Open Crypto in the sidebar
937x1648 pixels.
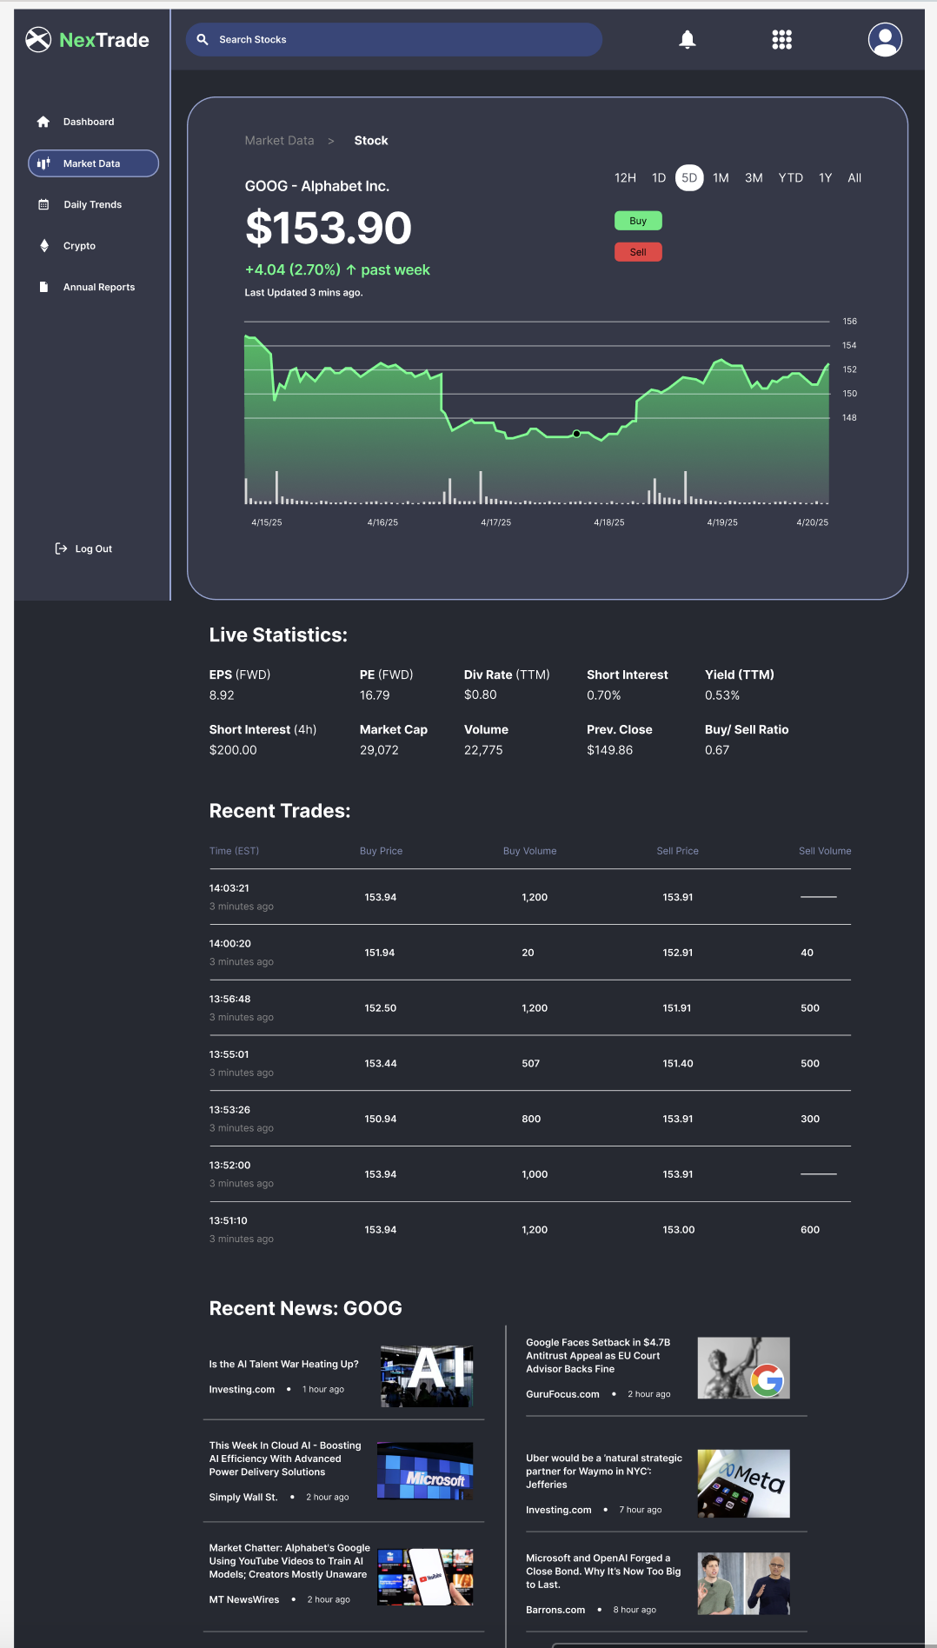79,246
